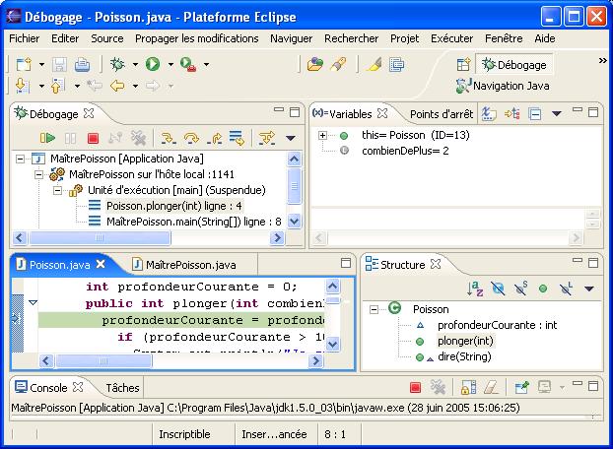Click the green Run icon in main toolbar
This screenshot has height=449, width=613.
153,64
